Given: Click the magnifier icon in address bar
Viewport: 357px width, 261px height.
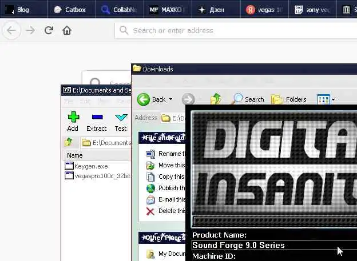Looking at the screenshot, I should 124,30.
